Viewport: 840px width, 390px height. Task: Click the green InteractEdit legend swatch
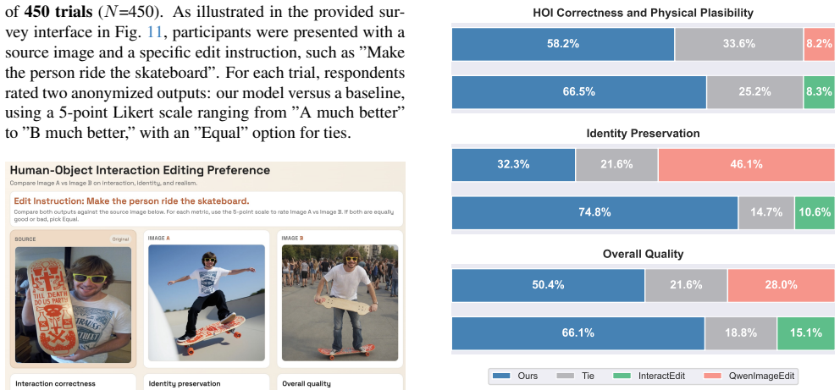click(x=623, y=376)
